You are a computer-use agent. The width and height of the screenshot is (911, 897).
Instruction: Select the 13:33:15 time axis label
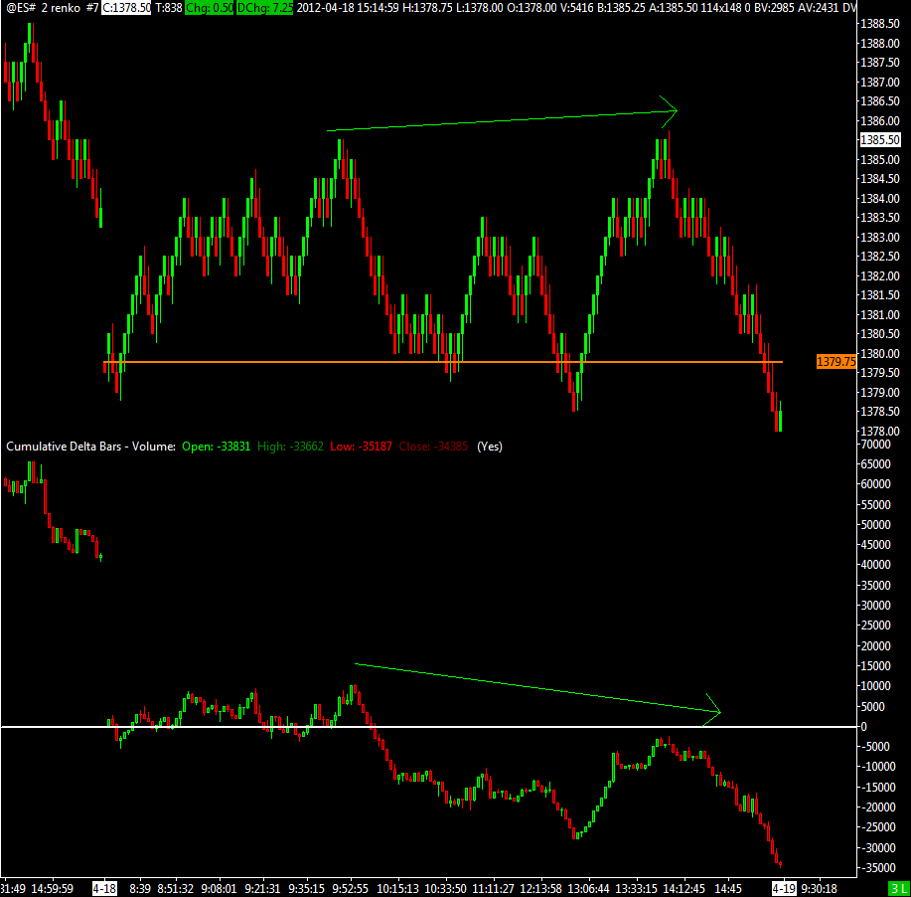click(x=636, y=889)
